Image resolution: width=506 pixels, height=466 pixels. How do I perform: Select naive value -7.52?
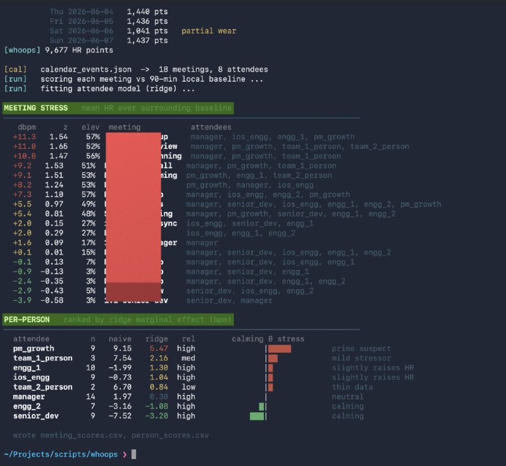(120, 416)
